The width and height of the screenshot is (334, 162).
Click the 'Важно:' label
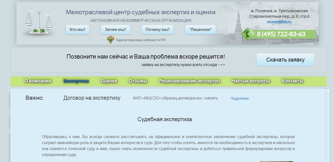35,98
